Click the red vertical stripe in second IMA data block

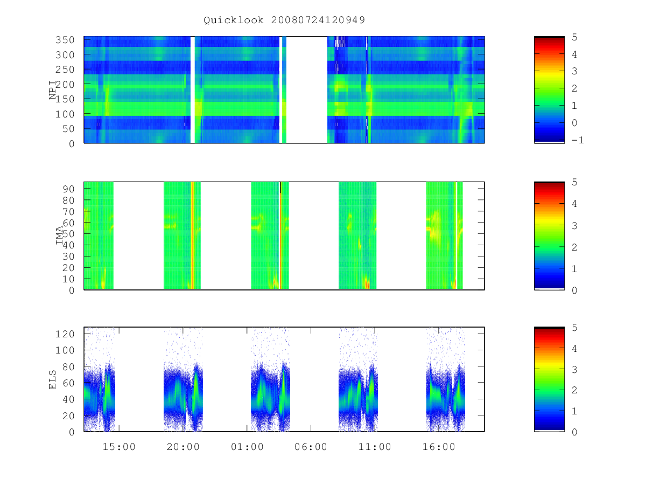pos(192,235)
